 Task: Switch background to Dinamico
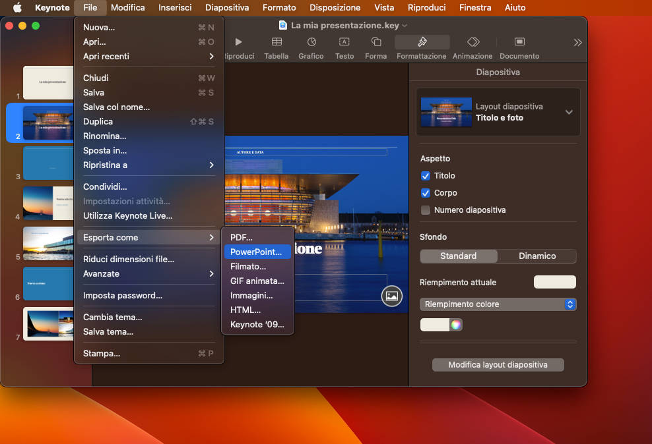pos(537,256)
